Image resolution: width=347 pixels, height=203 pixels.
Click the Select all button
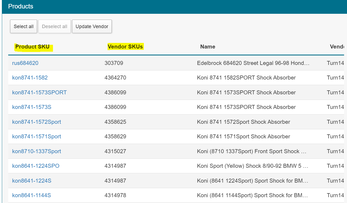click(x=24, y=27)
